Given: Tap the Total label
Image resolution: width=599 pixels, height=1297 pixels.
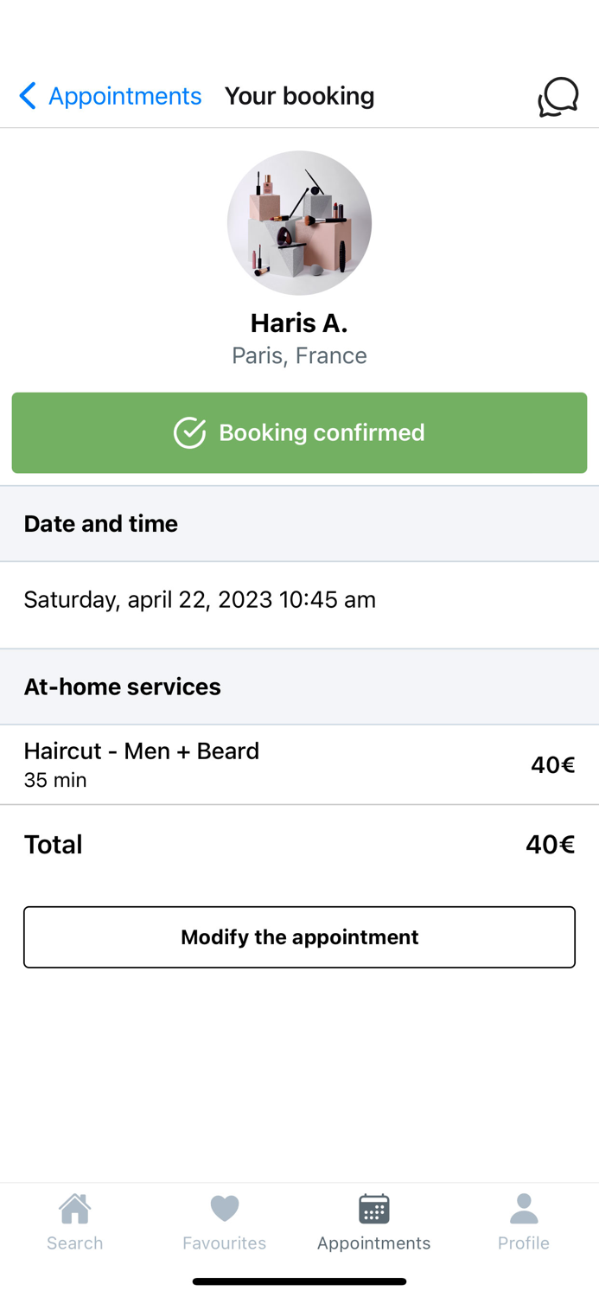Looking at the screenshot, I should tap(54, 845).
